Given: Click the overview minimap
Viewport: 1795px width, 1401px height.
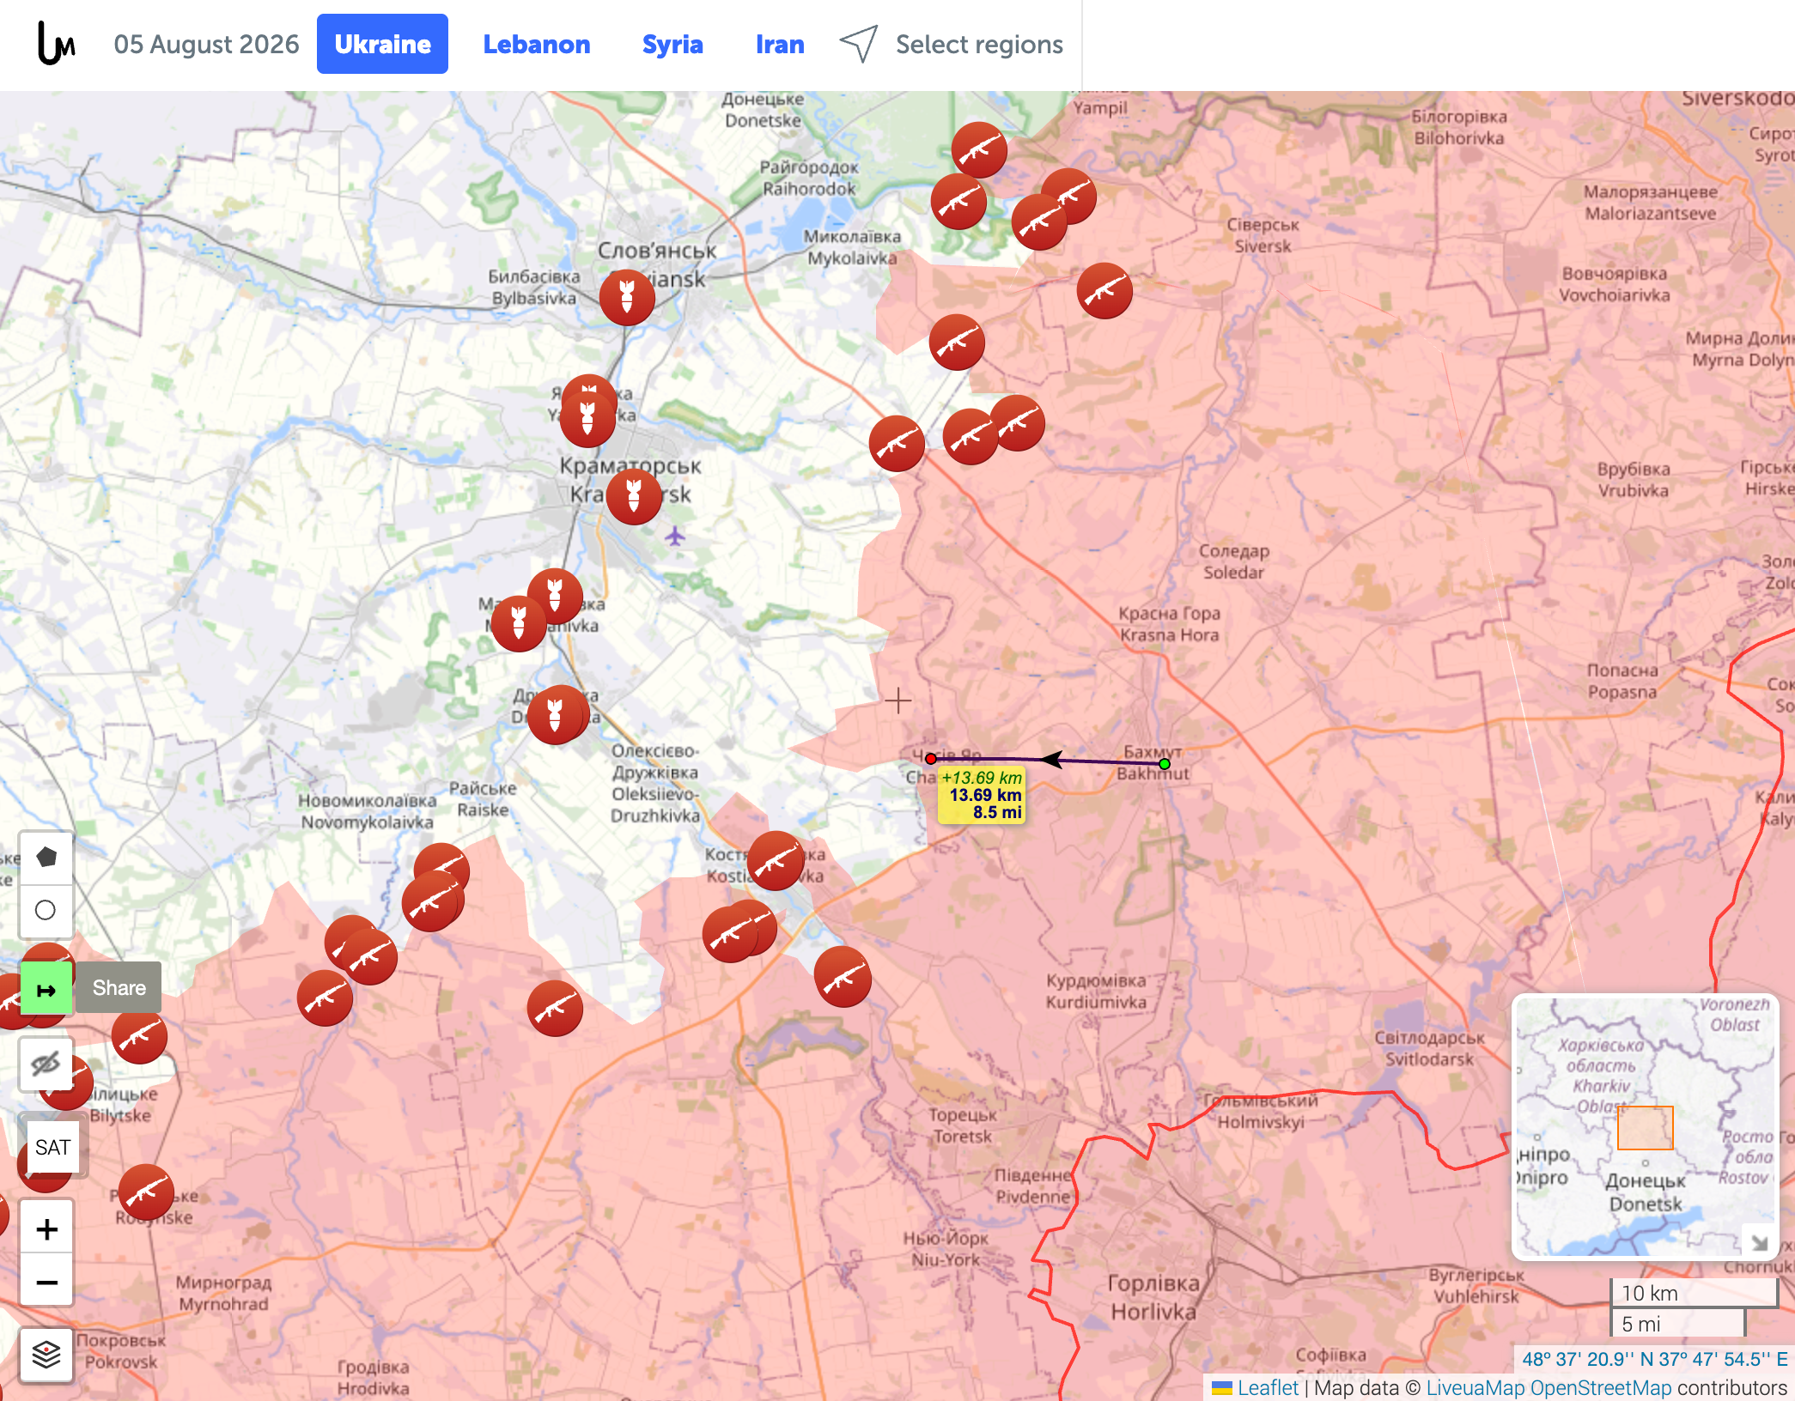Looking at the screenshot, I should [x=1644, y=1126].
